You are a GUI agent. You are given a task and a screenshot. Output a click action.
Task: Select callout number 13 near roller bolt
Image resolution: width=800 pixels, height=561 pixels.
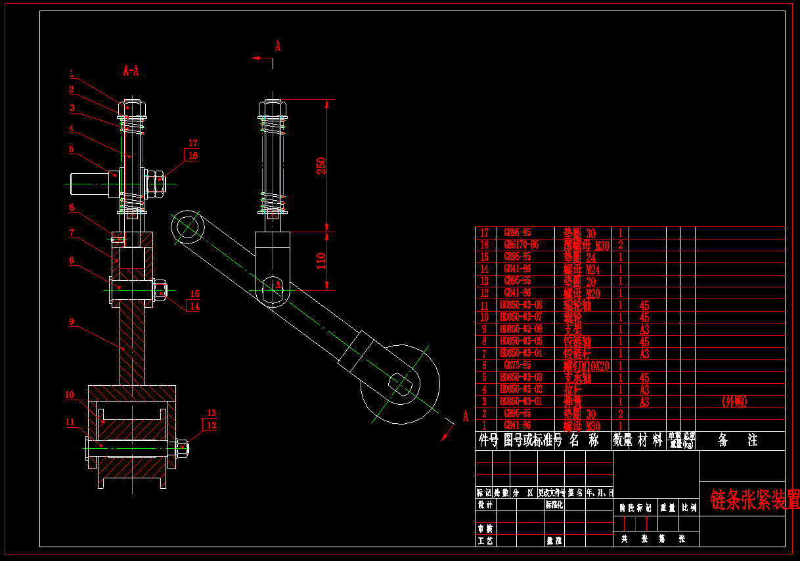point(211,413)
